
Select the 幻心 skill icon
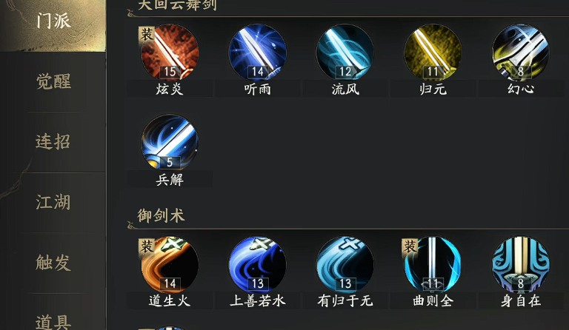[521, 52]
